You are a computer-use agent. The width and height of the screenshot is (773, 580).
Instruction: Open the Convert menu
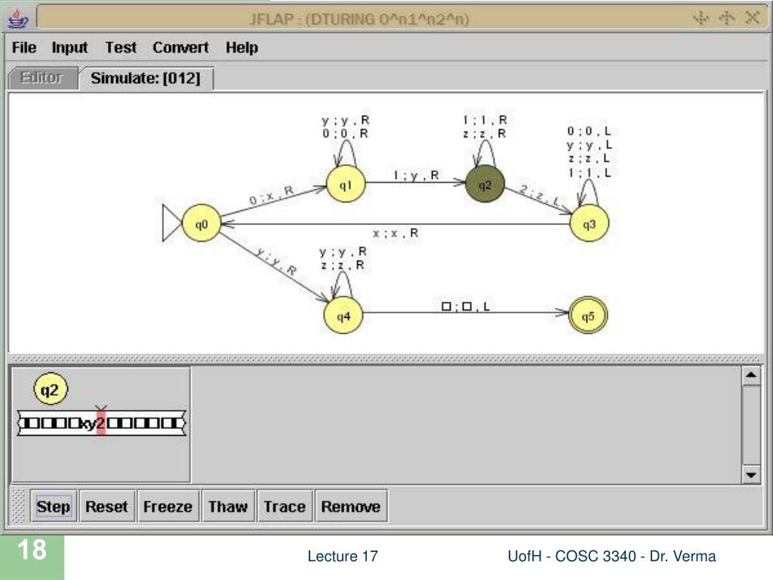(x=180, y=48)
